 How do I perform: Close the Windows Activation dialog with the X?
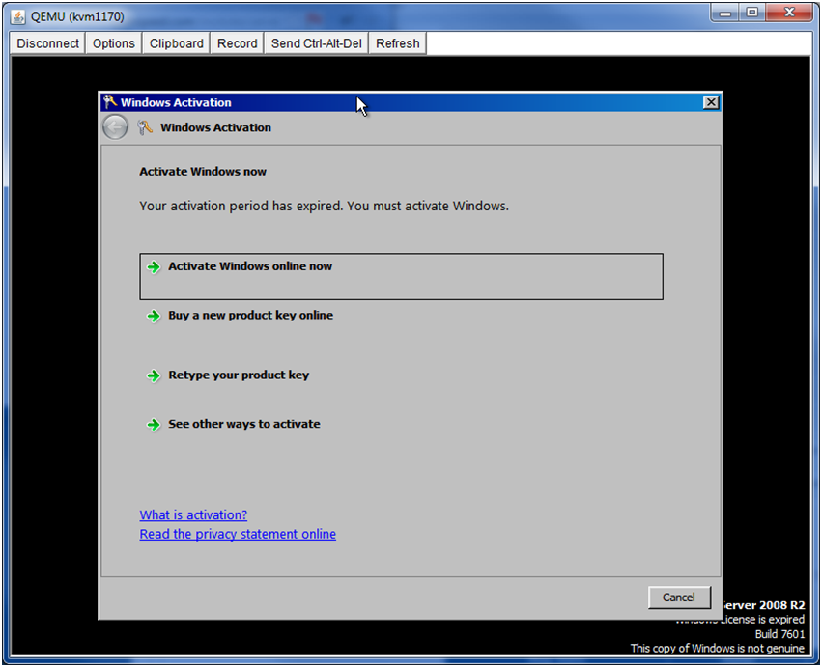[x=711, y=102]
